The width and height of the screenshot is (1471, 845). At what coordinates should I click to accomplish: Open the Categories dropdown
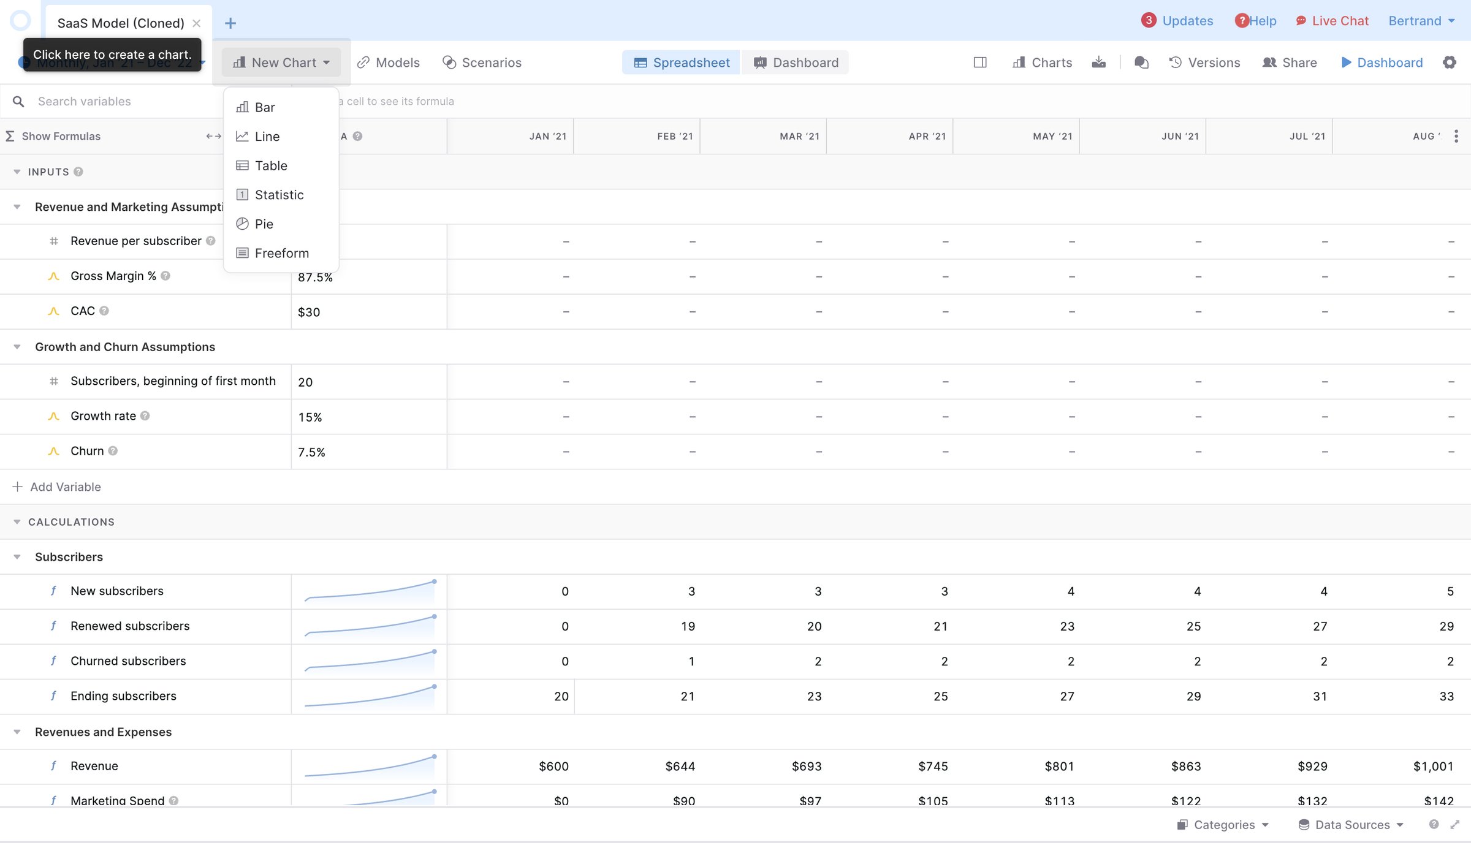tap(1223, 825)
